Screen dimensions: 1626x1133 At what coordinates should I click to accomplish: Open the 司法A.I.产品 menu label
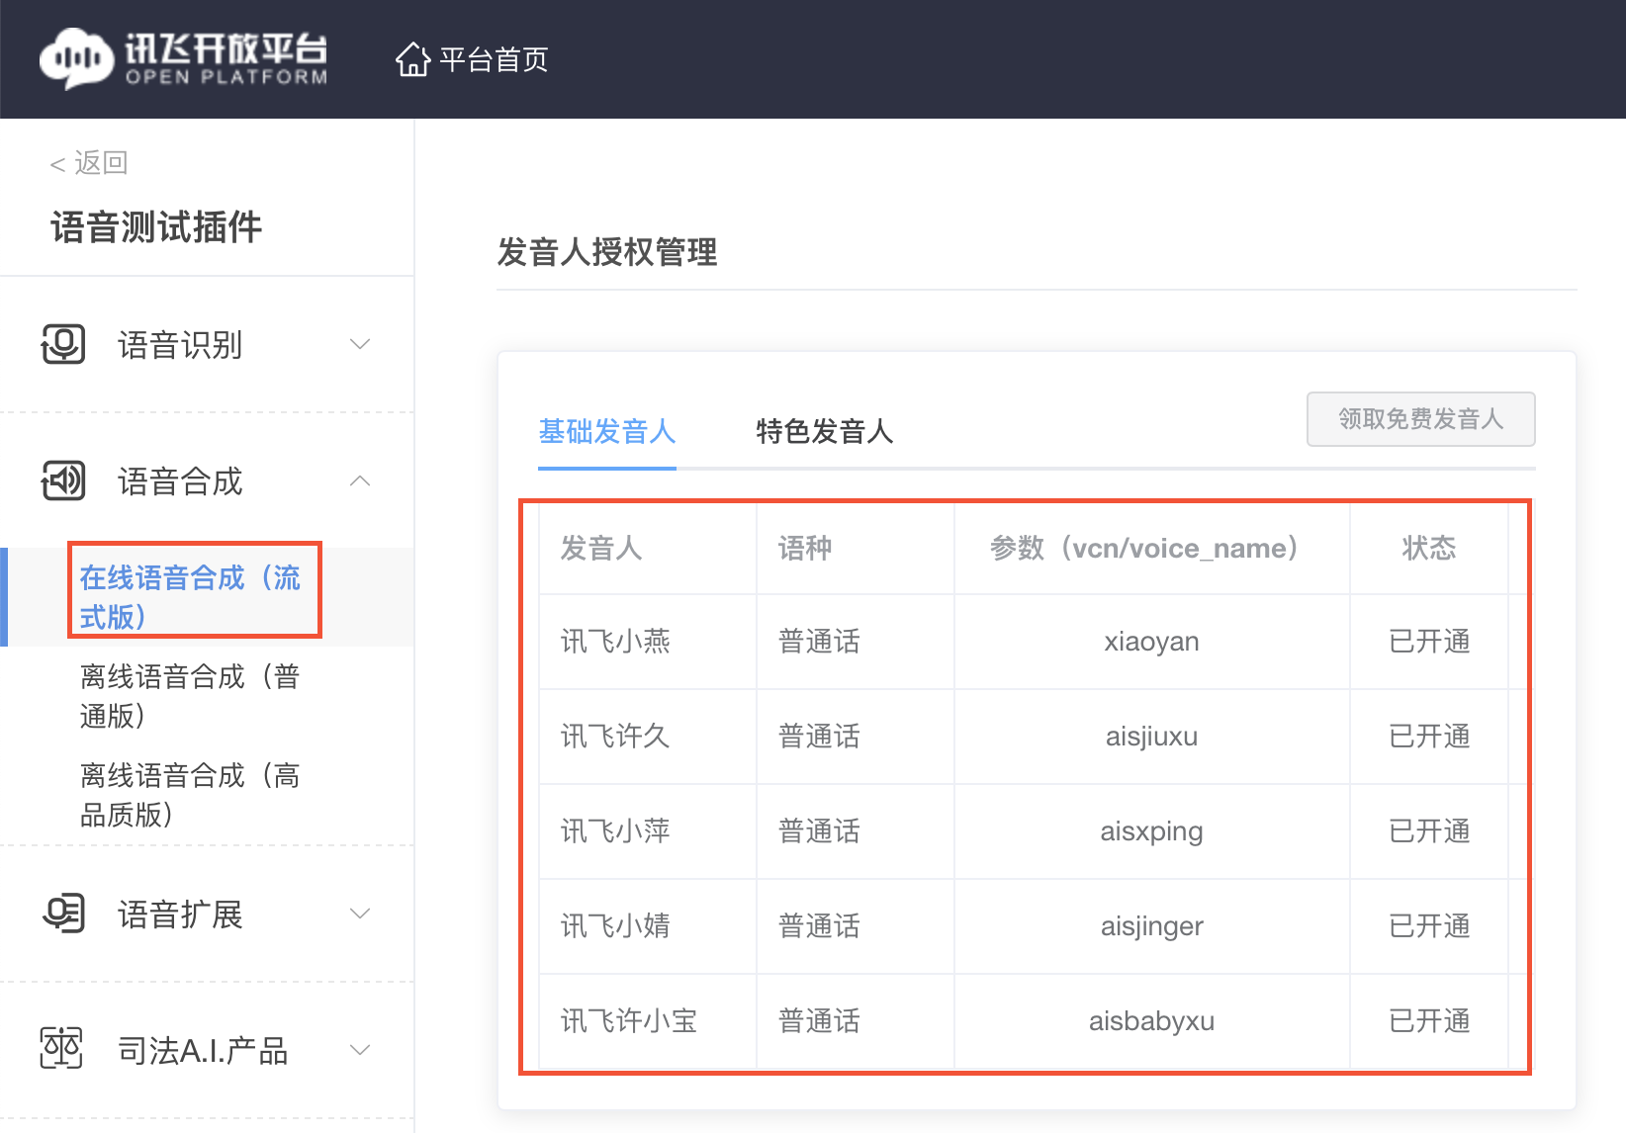(203, 1050)
